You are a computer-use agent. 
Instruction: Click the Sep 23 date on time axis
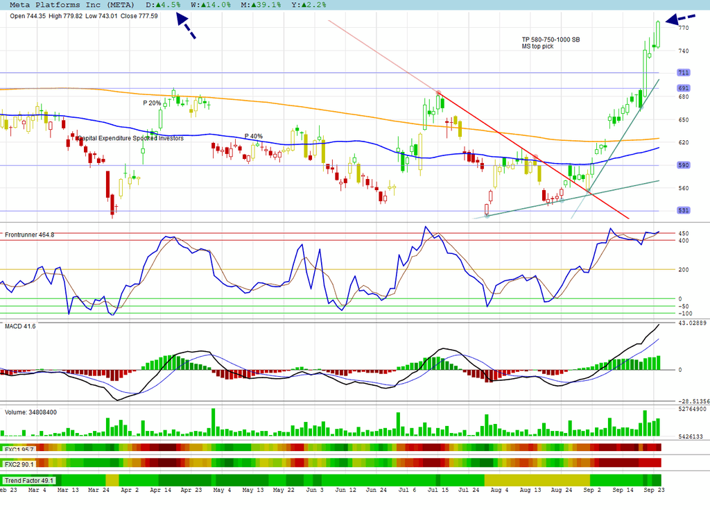(654, 490)
